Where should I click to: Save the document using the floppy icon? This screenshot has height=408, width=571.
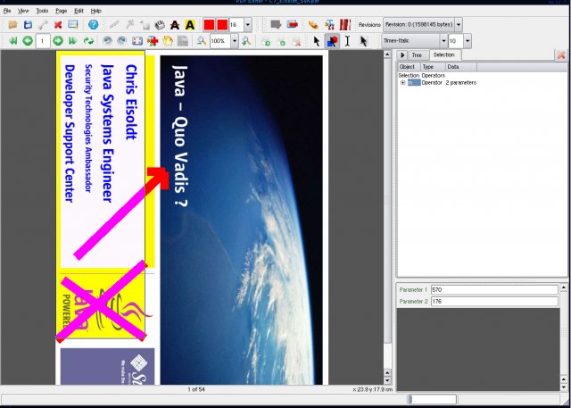click(x=28, y=25)
